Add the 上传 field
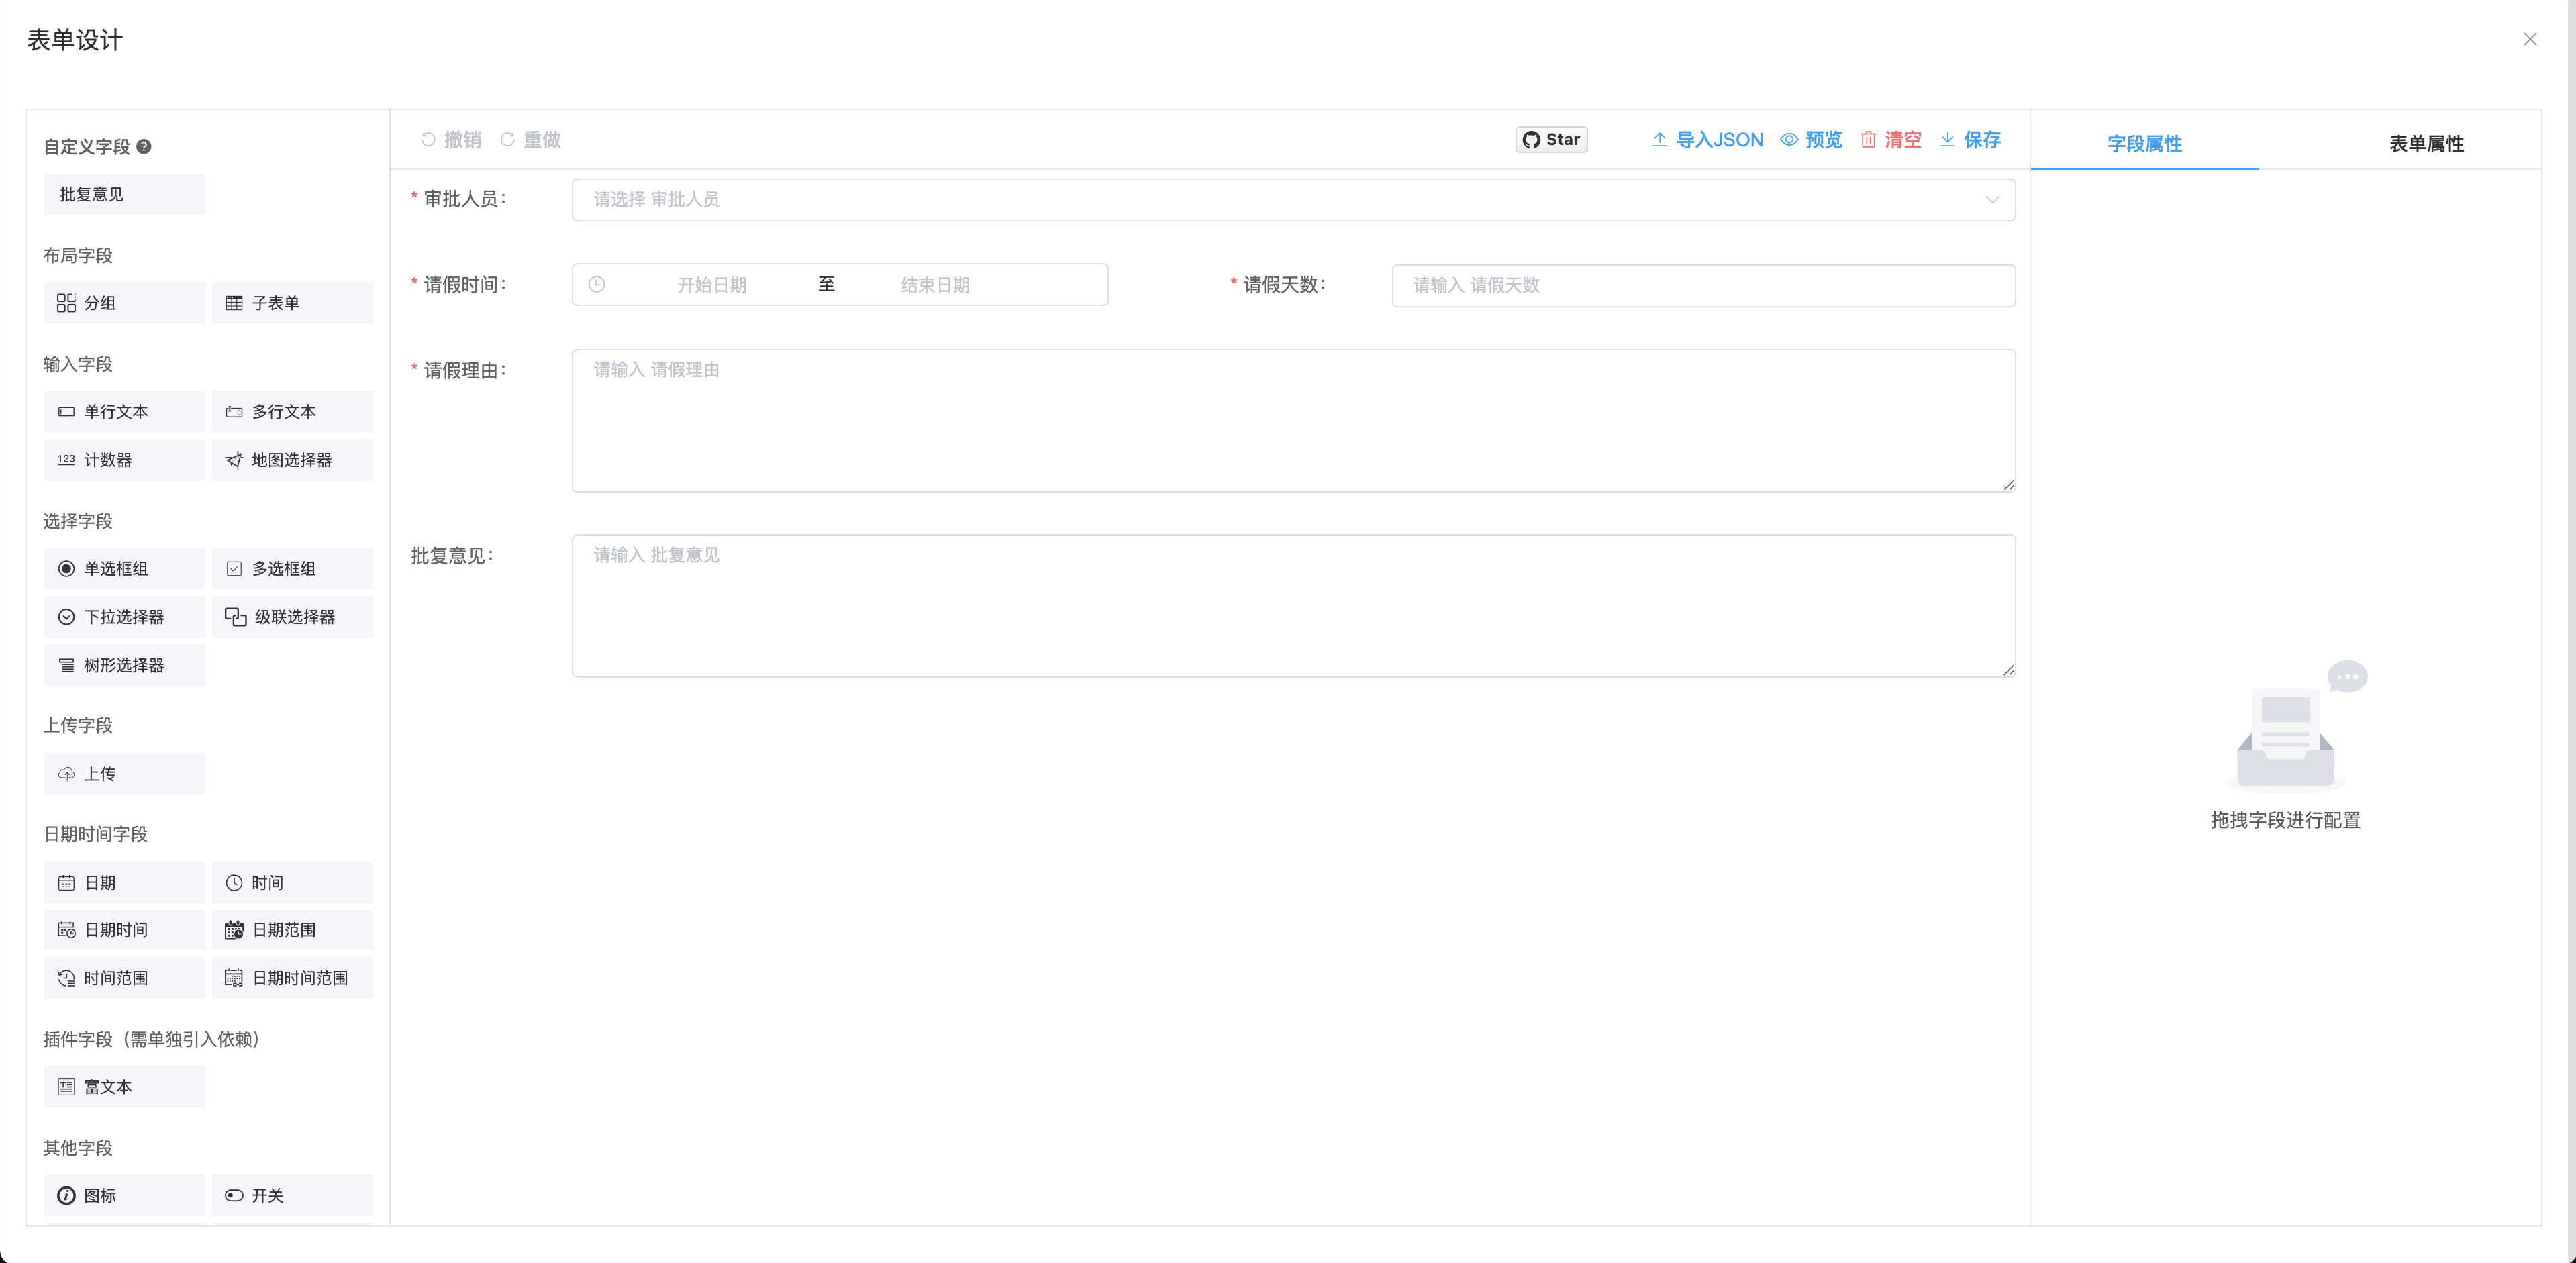This screenshot has height=1263, width=2576. [124, 774]
